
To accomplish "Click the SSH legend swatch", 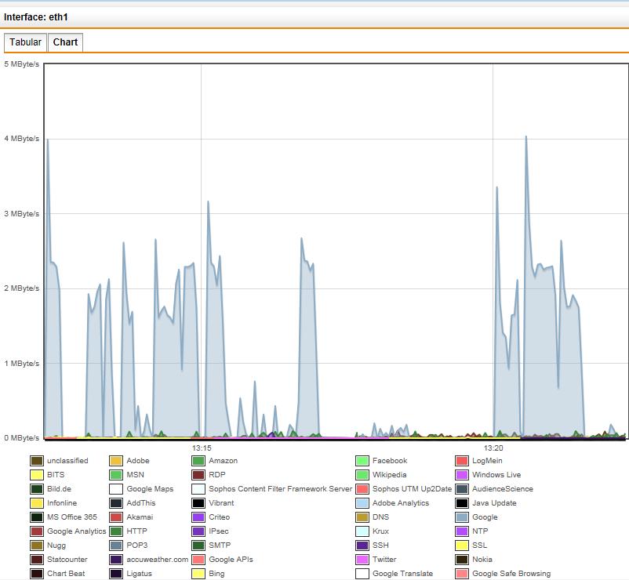I will click(x=362, y=546).
